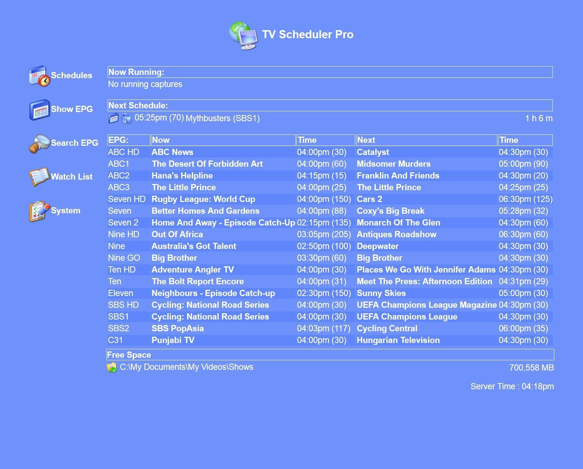Open The Bolt Report Encore
This screenshot has height=469, width=583.
pyautogui.click(x=198, y=281)
